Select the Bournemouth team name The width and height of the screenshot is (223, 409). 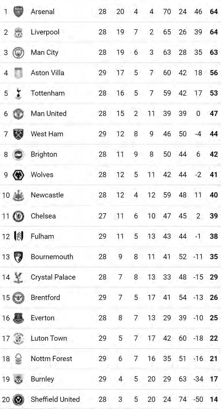(52, 257)
